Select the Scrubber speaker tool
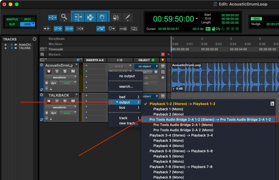The image size is (279, 180). click(116, 17)
